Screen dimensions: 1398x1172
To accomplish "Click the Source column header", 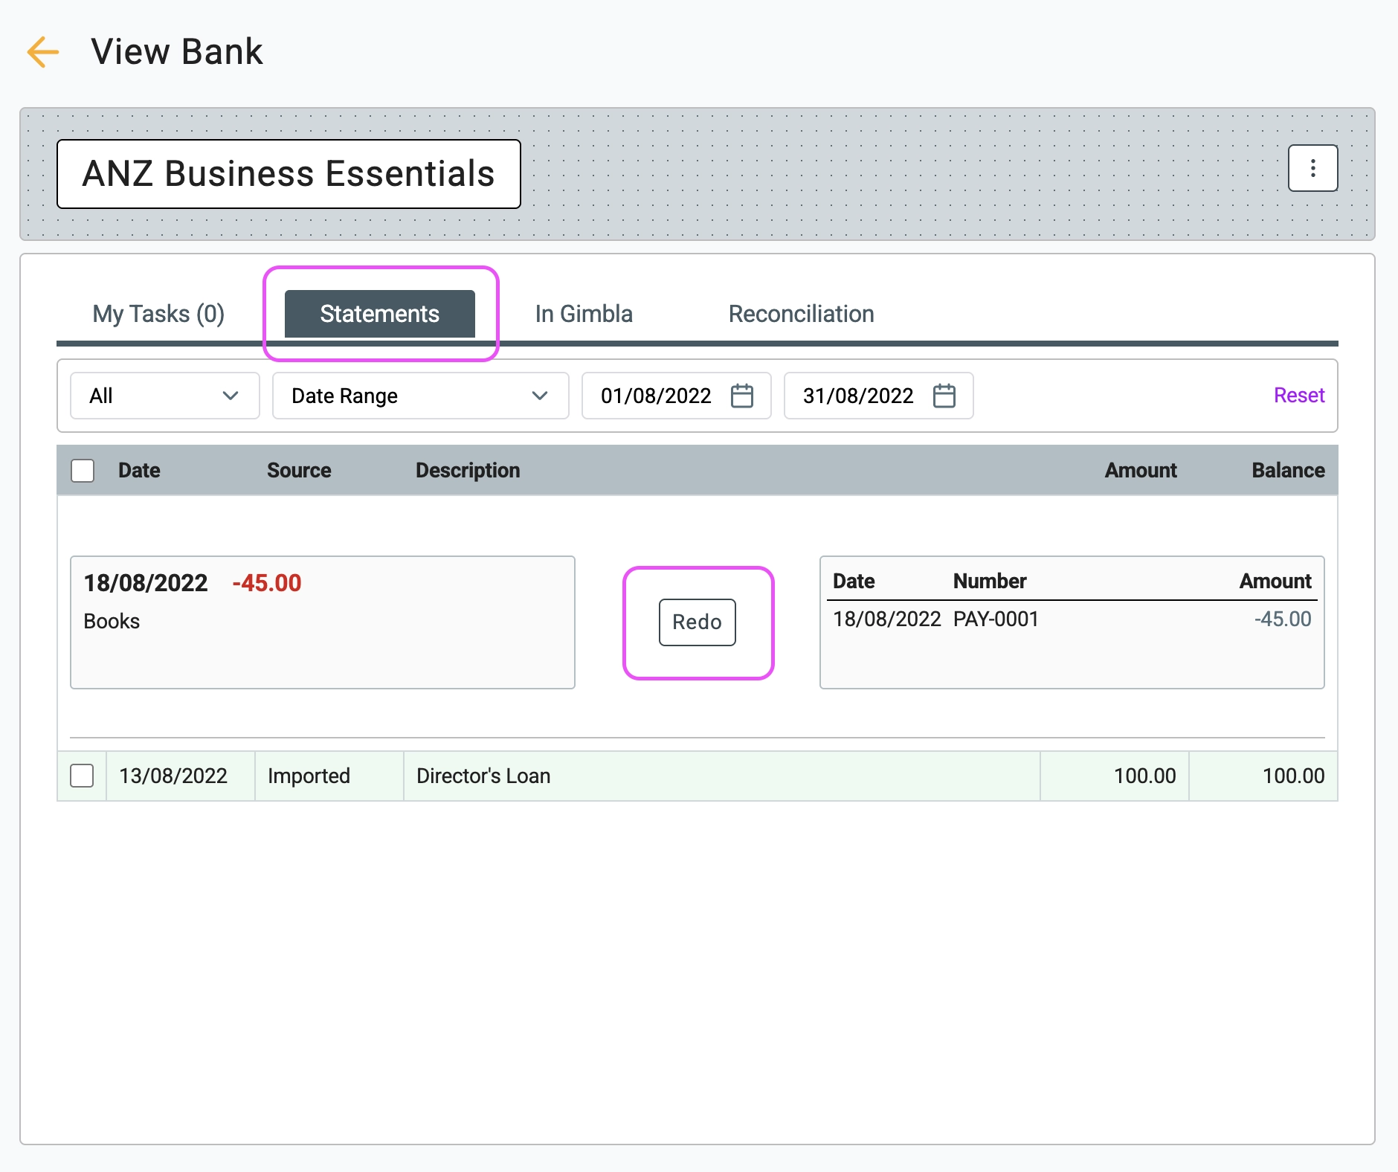I will pos(299,471).
